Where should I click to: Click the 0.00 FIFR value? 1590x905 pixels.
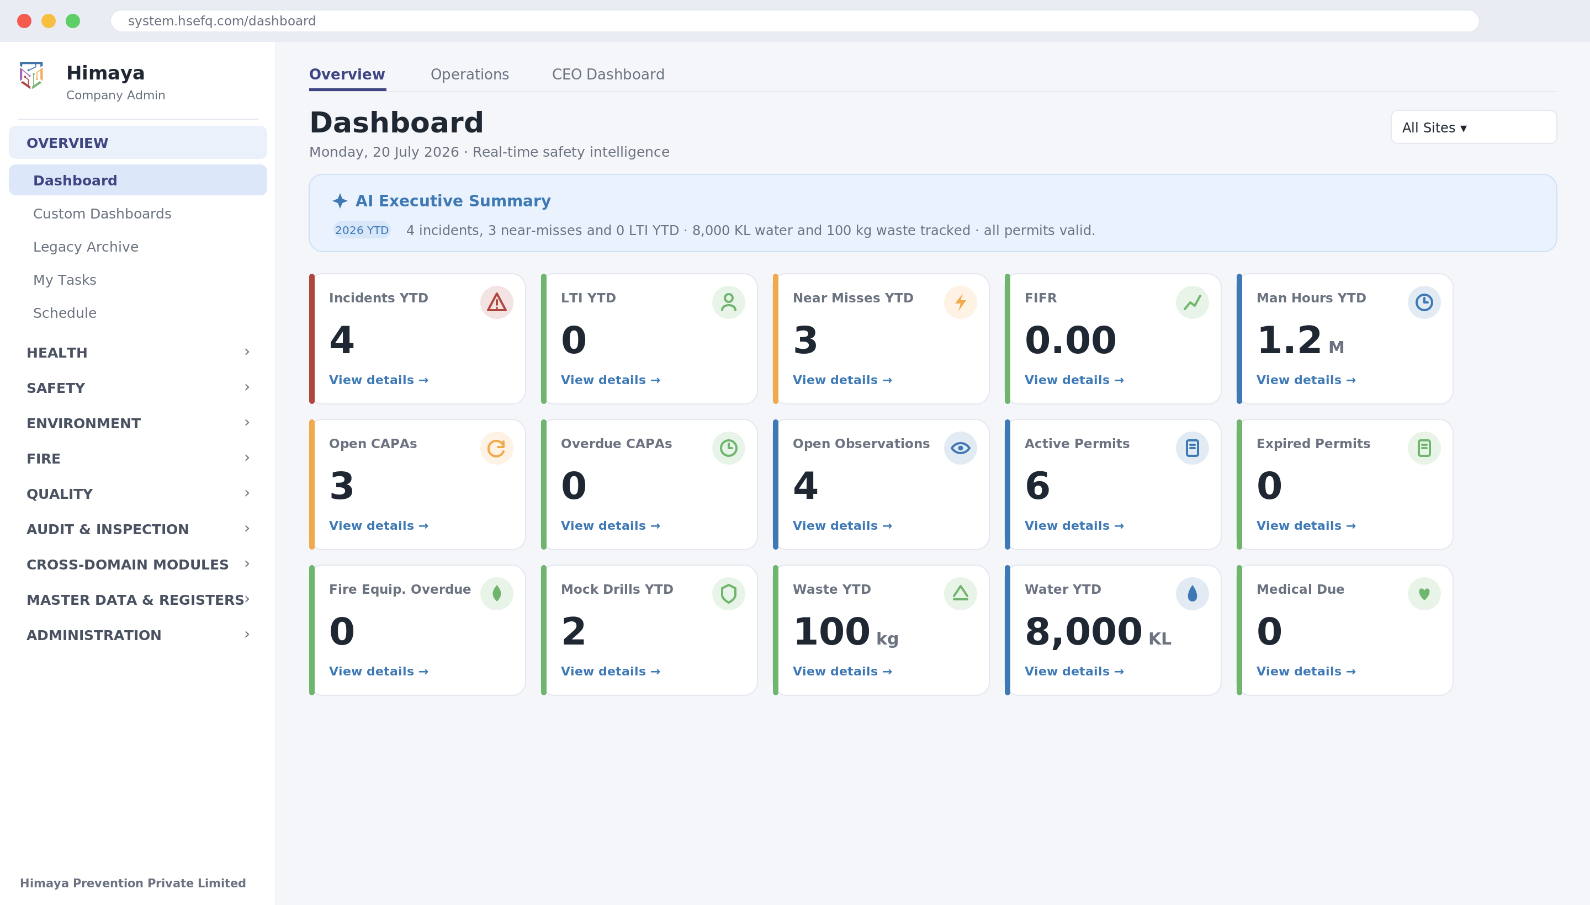1070,341
